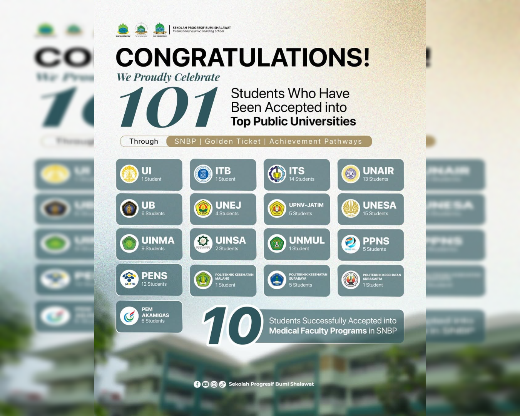
Task: Click the UNAIR university emblem
Action: click(351, 174)
